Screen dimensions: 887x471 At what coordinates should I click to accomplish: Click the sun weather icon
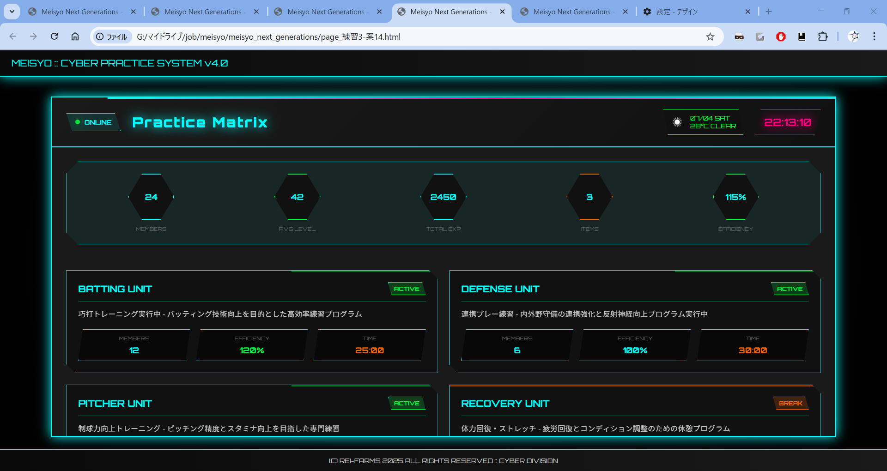point(677,122)
